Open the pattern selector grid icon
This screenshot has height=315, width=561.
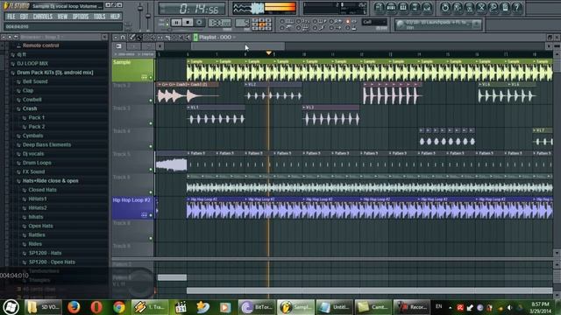point(261,24)
